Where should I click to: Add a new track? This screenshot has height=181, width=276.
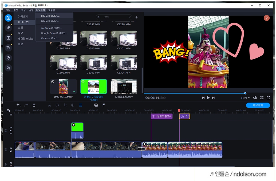pos(8,111)
